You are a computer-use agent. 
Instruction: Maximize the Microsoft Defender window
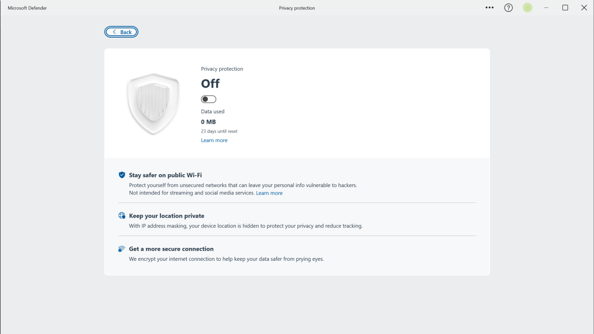565,8
